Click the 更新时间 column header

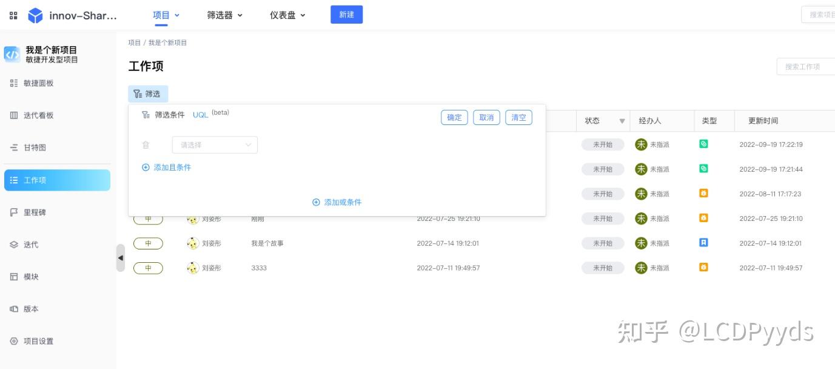(763, 121)
